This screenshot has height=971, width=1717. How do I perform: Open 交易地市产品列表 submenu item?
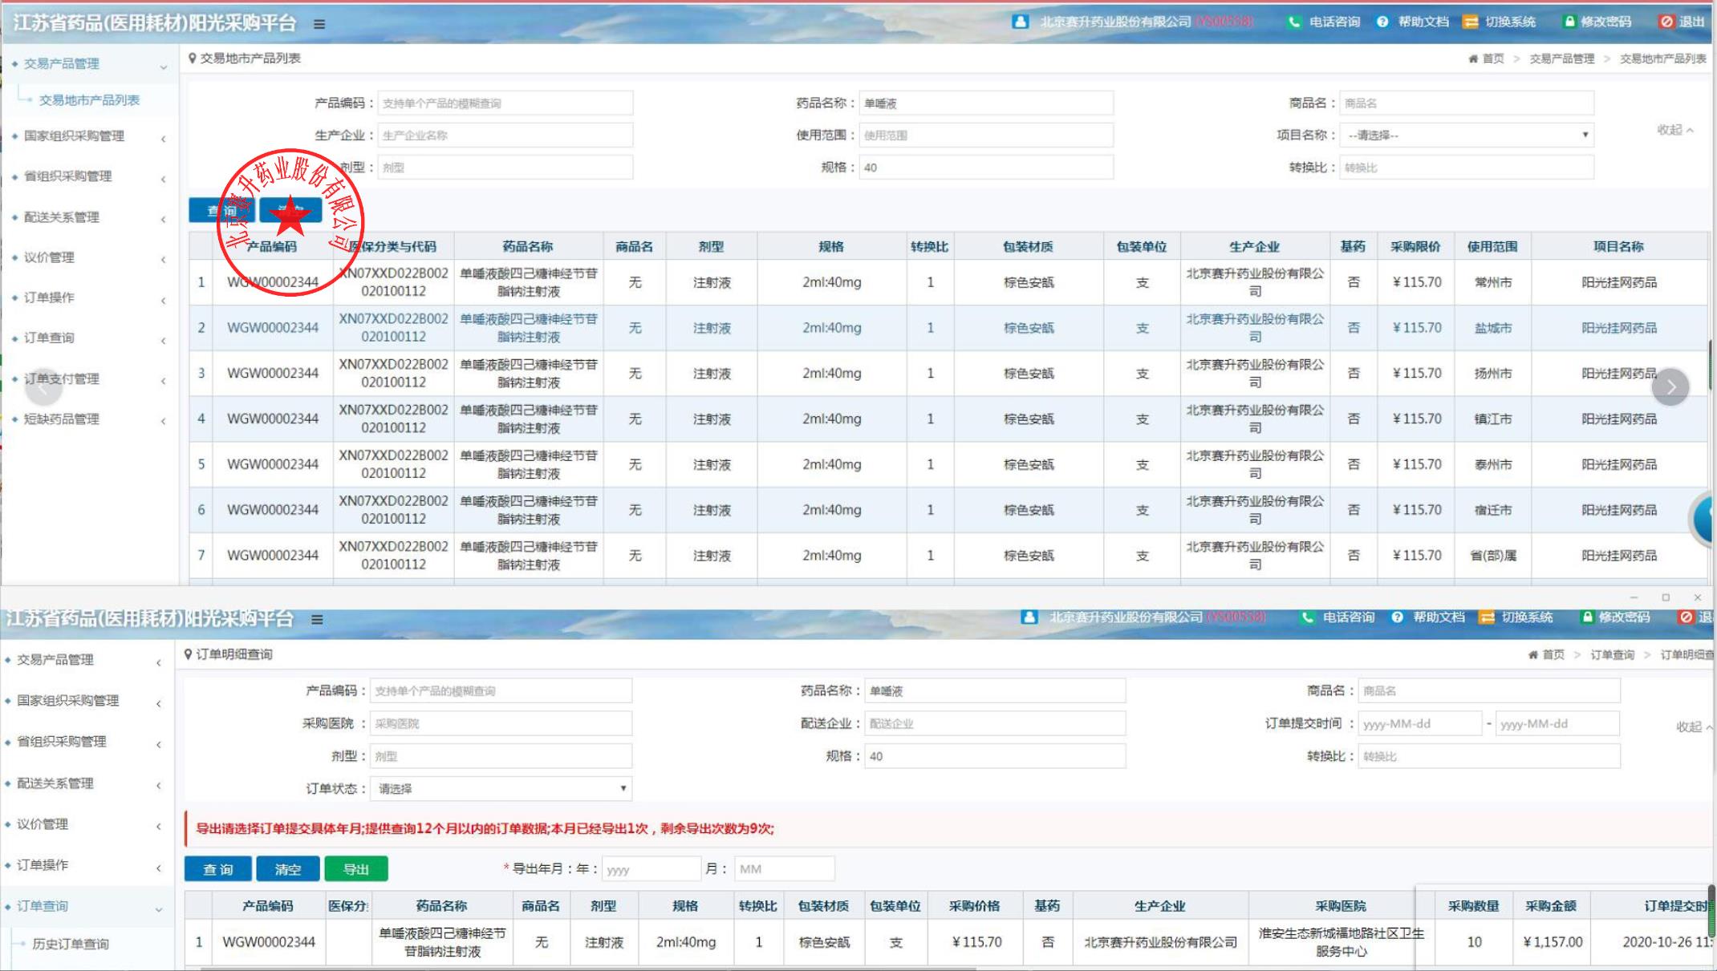[89, 100]
